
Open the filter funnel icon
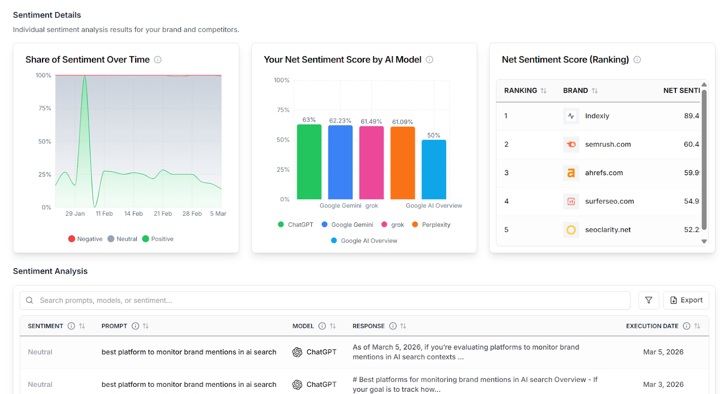tap(648, 300)
